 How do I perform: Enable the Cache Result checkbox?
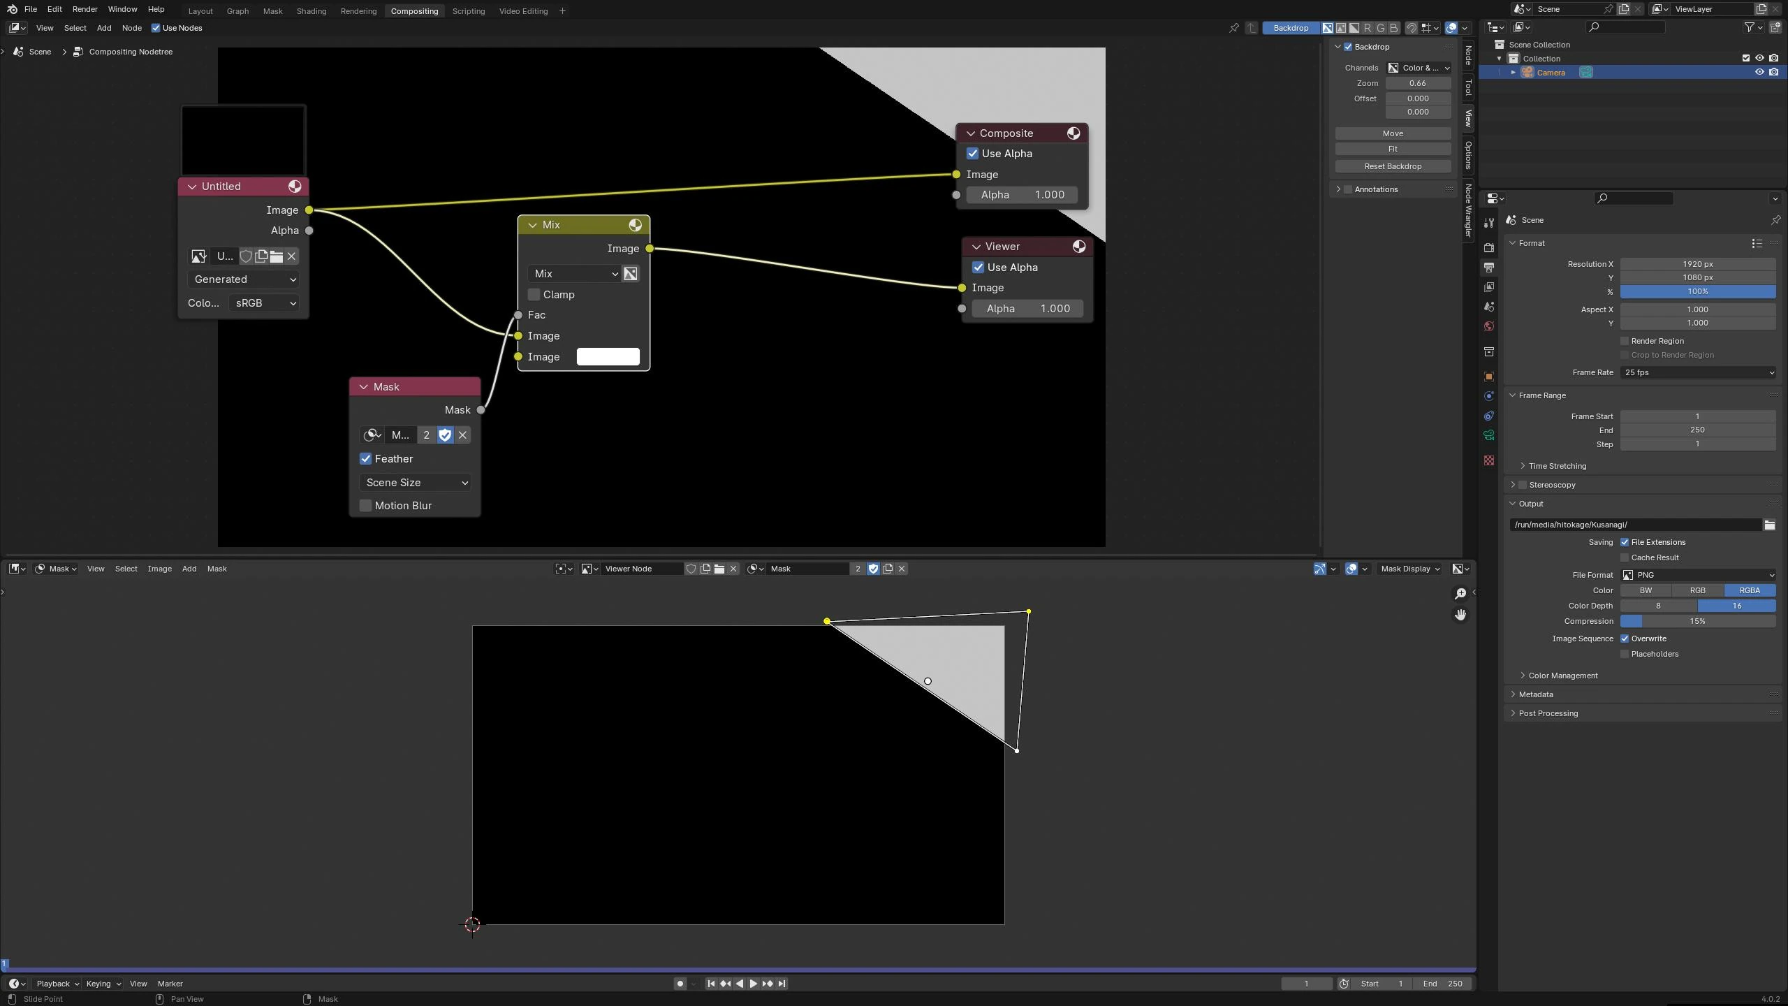(x=1625, y=557)
